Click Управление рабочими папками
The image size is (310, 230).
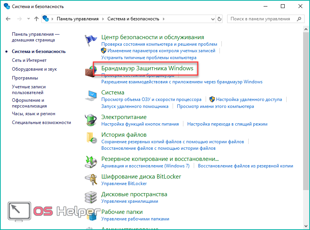pos(135,219)
